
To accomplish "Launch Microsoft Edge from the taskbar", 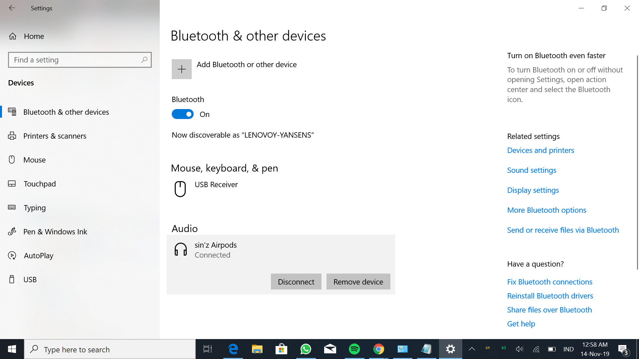I will click(x=233, y=349).
